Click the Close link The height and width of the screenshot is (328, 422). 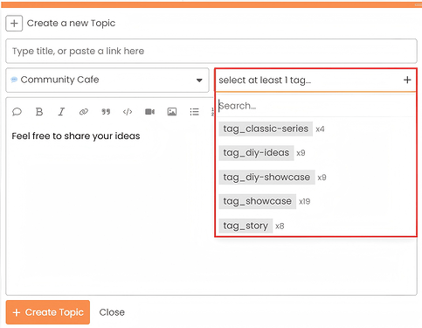(x=112, y=312)
